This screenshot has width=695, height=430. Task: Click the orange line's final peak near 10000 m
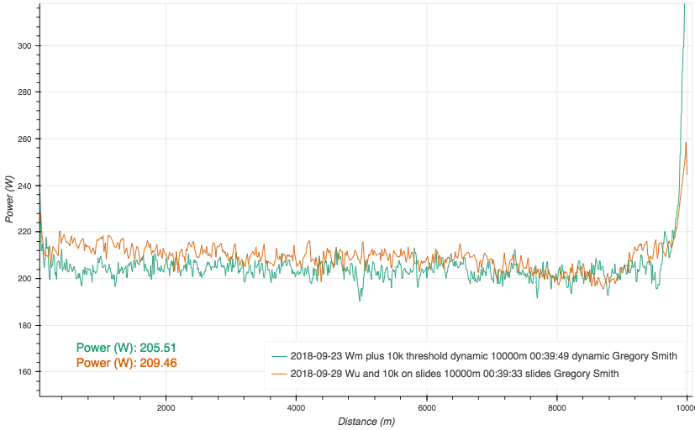pyautogui.click(x=686, y=144)
